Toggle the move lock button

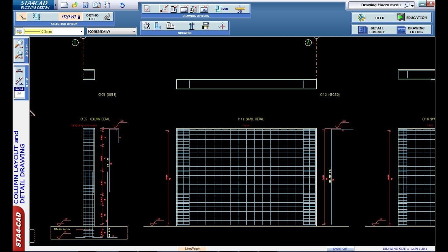click(70, 16)
